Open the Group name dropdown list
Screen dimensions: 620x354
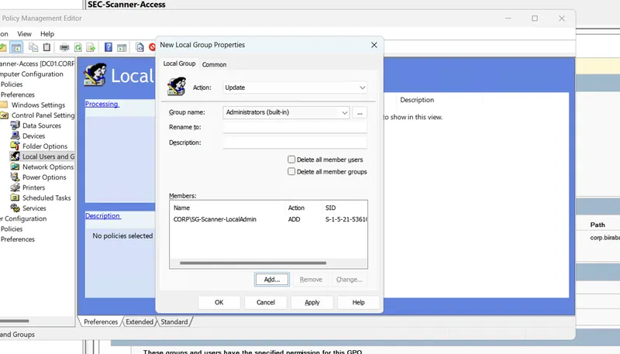click(x=344, y=112)
